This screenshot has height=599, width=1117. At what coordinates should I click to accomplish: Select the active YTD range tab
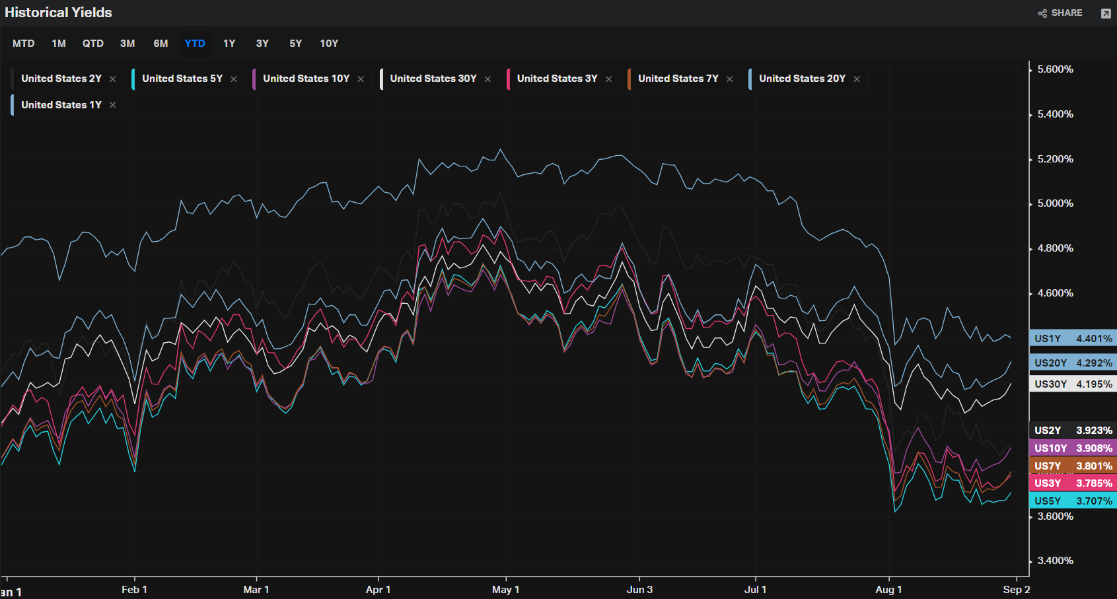(195, 44)
